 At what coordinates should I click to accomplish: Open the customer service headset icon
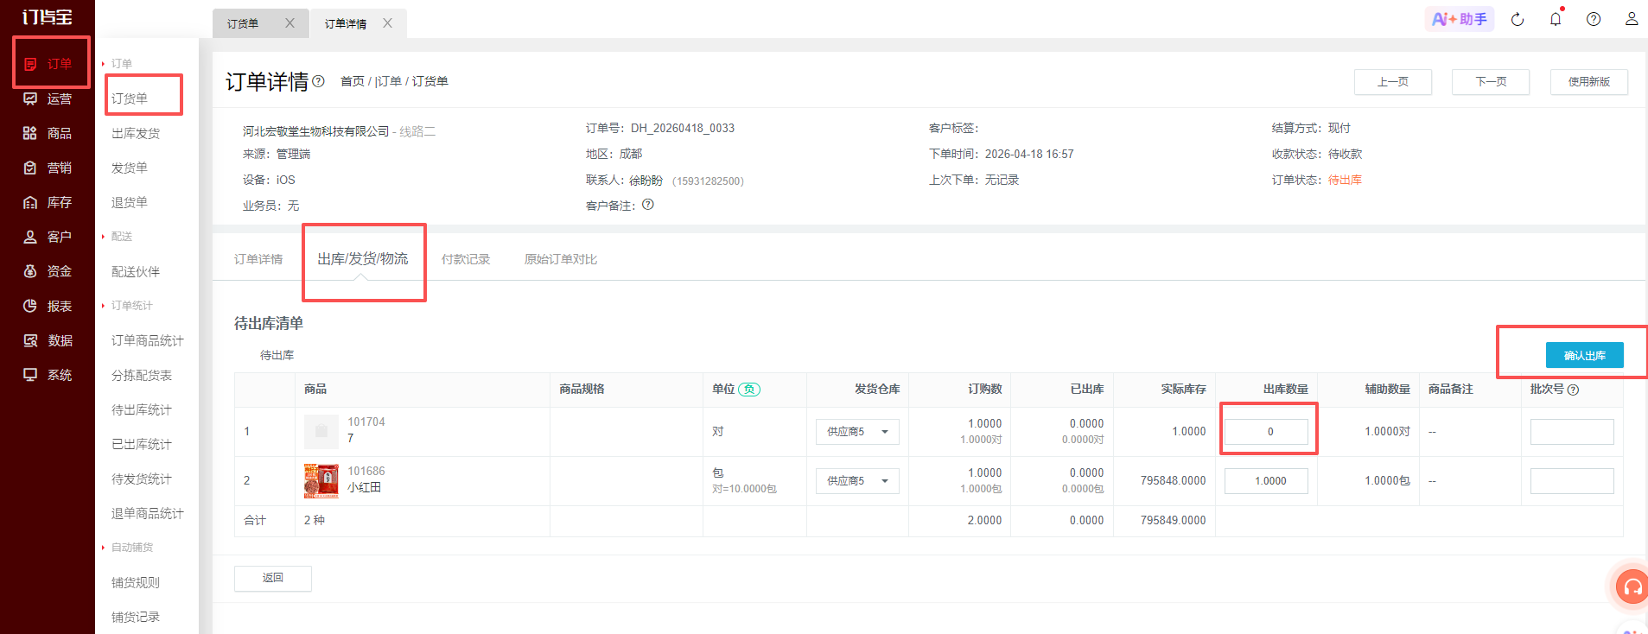(x=1632, y=587)
